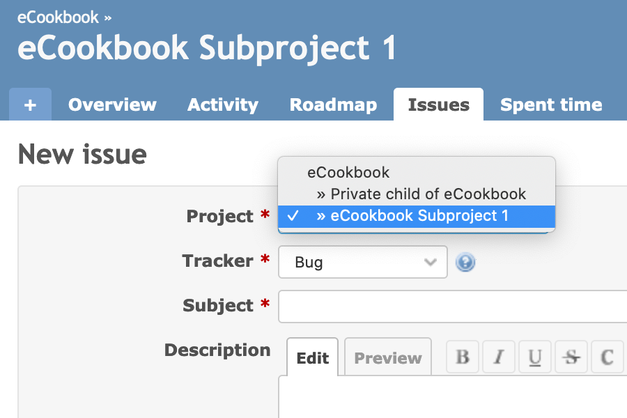The height and width of the screenshot is (418, 627).
Task: Apply italic formatting with the I icon
Action: tap(499, 357)
